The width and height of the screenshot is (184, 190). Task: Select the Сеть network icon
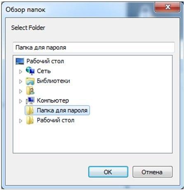click(x=30, y=71)
